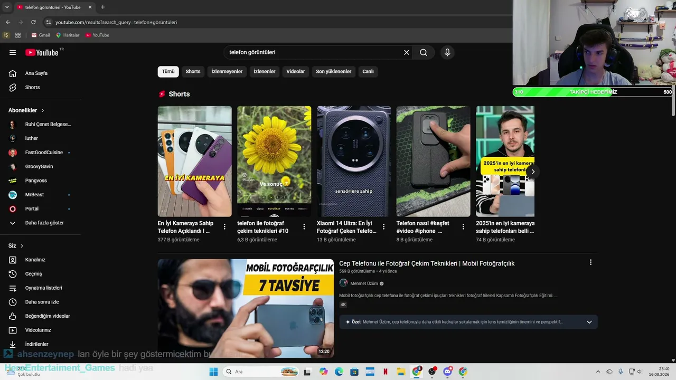This screenshot has height=380, width=676.
Task: Open a new browser tab
Action: click(102, 7)
